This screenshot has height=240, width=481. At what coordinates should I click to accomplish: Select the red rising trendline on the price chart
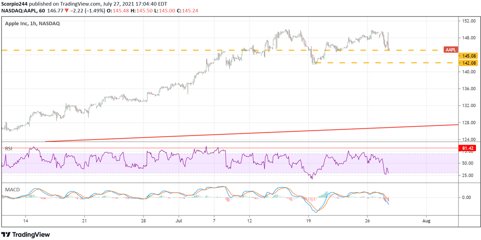(252, 133)
